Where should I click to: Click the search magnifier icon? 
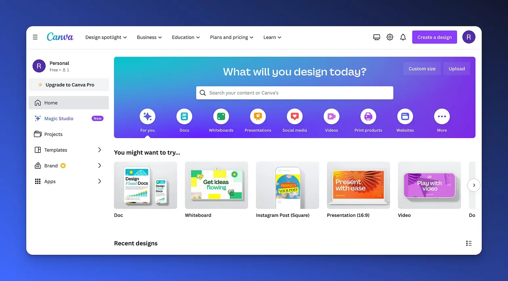pyautogui.click(x=203, y=93)
